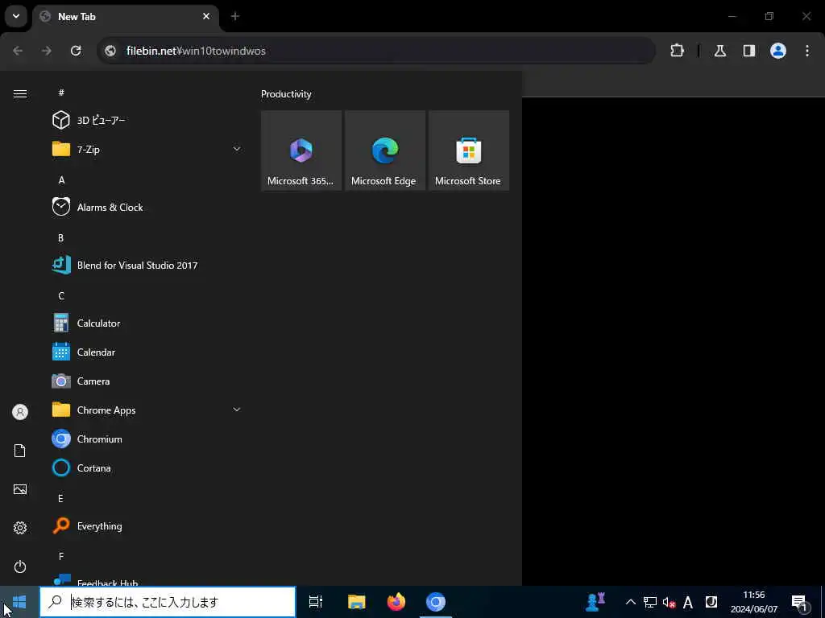The image size is (825, 618).
Task: Click the F letter section header
Action: click(61, 556)
